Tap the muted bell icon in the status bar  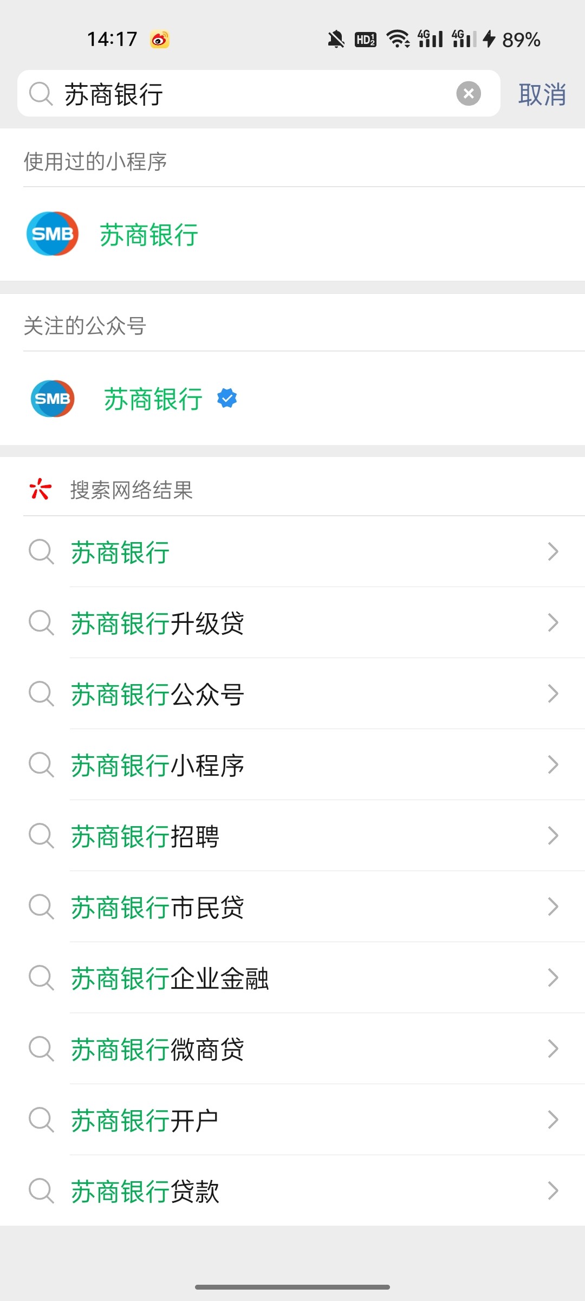coord(336,39)
